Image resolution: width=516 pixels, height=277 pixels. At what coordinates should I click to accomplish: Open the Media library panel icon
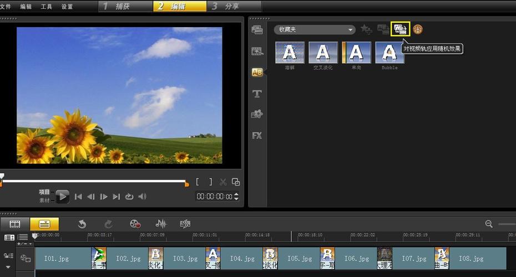point(257,30)
